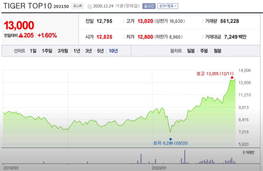
Task: Click the red up-triangle change indicator
Action: [x=21, y=35]
